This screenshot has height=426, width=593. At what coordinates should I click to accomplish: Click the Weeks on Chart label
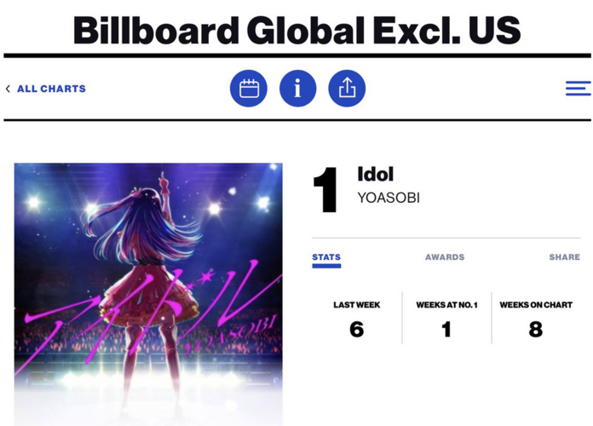(536, 305)
